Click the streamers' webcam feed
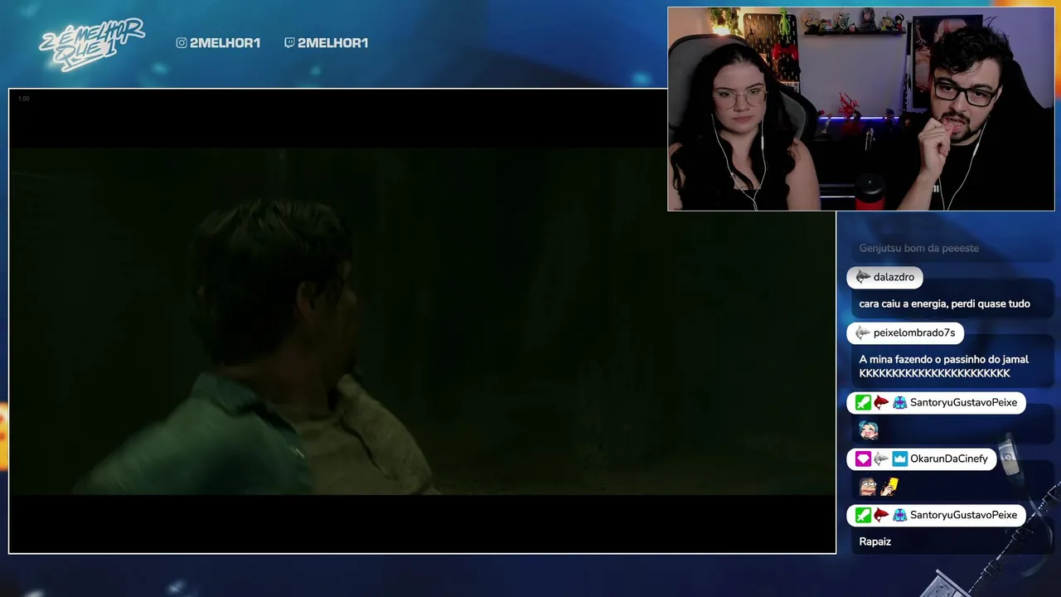 click(861, 109)
